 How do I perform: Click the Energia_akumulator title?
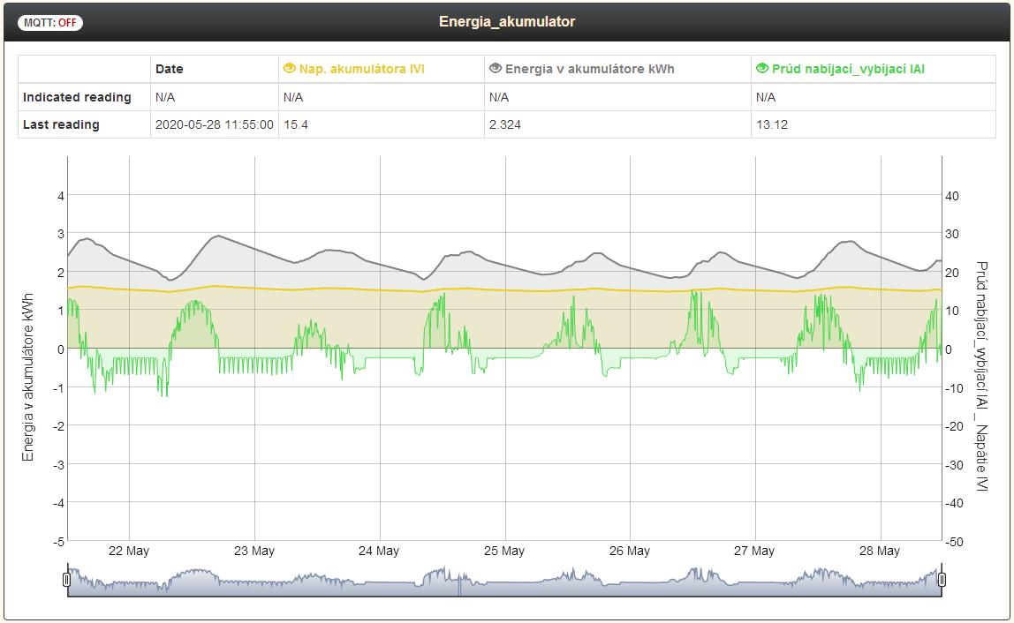pyautogui.click(x=506, y=21)
